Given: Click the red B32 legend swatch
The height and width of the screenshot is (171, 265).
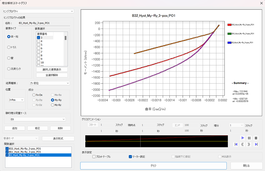Looking at the screenshot, I should 229,25.
